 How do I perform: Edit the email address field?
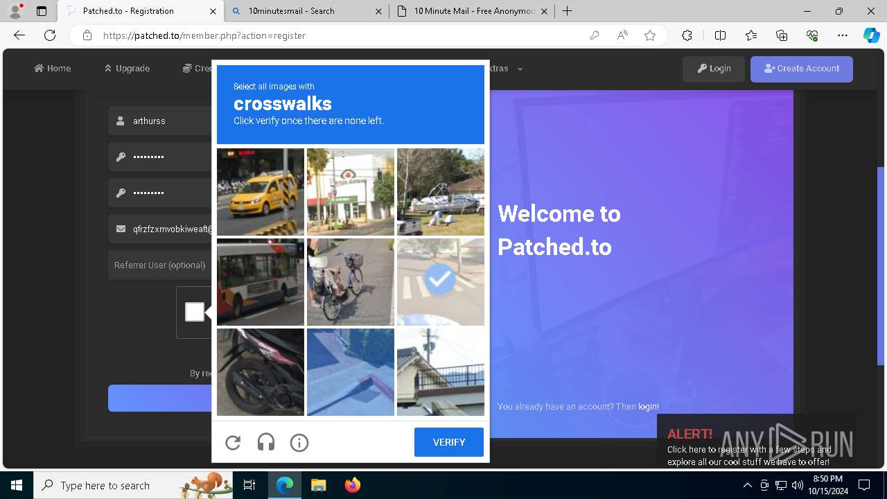pos(160,229)
